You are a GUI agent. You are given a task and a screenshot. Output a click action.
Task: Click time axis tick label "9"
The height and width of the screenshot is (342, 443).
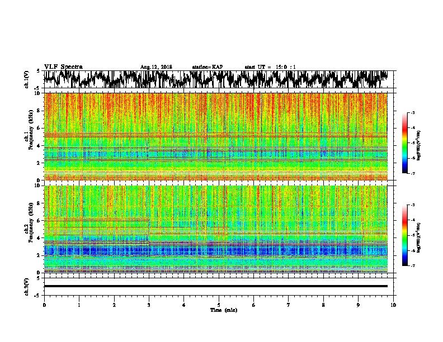(358, 305)
